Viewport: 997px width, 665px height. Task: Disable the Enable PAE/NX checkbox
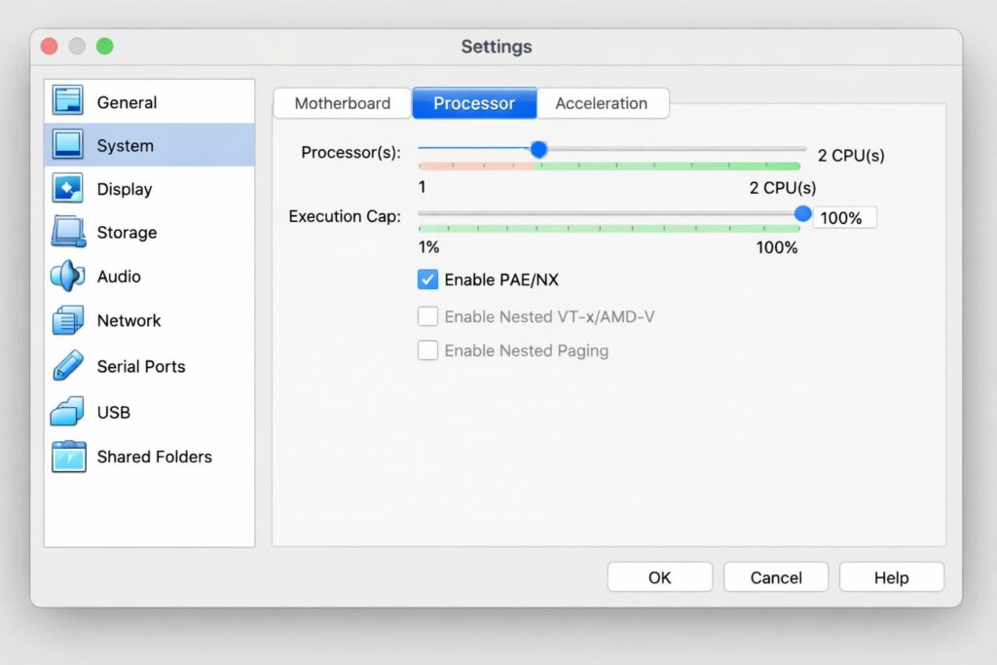(427, 280)
